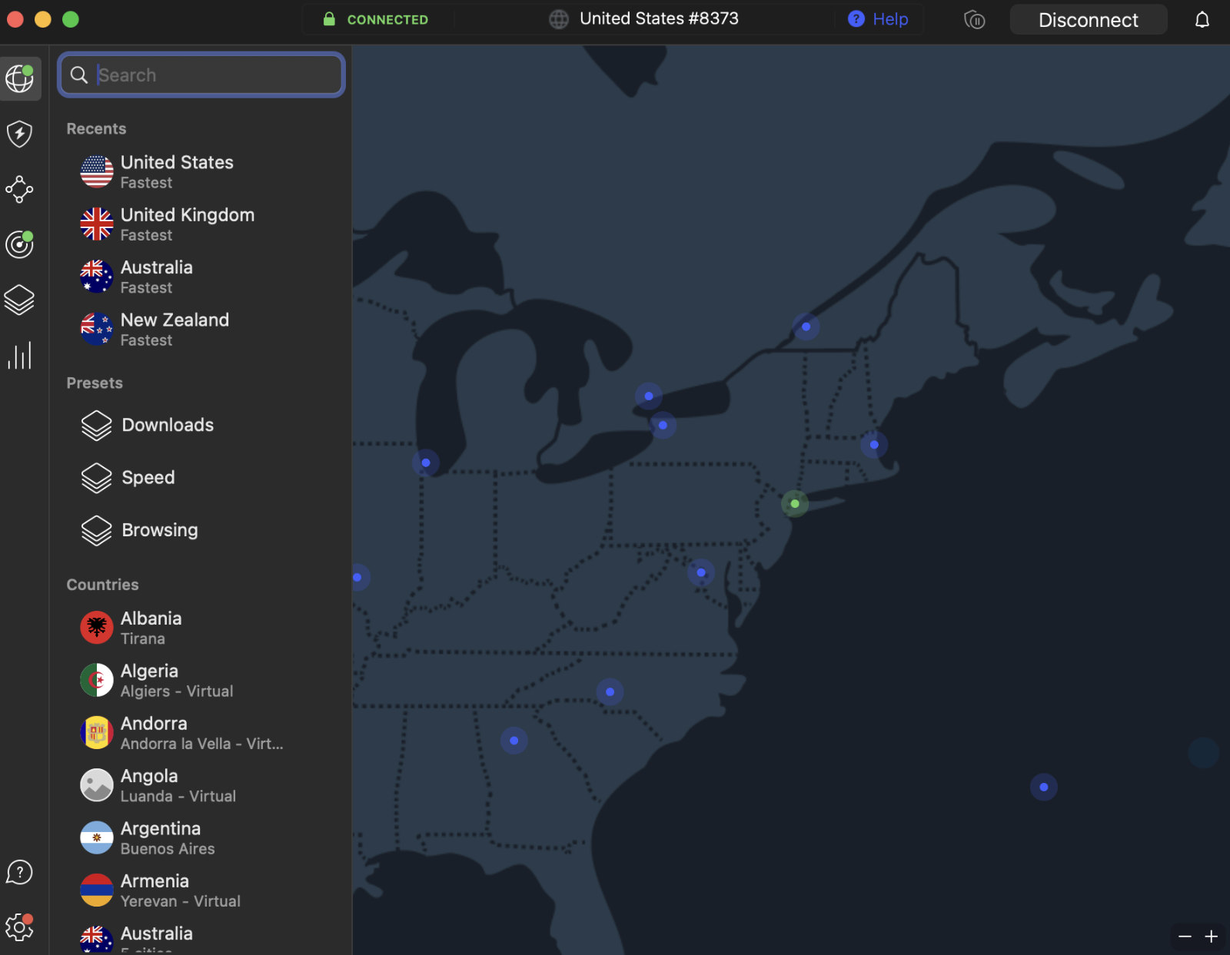Connect to Albania Tirana server
Screen dimensions: 1230x955
click(x=151, y=626)
